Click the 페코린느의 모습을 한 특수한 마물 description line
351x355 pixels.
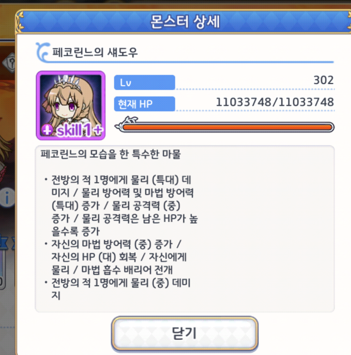pos(111,154)
